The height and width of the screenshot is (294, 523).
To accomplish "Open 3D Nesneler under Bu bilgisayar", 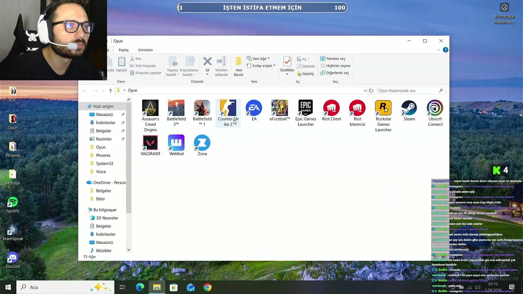I will [107, 218].
